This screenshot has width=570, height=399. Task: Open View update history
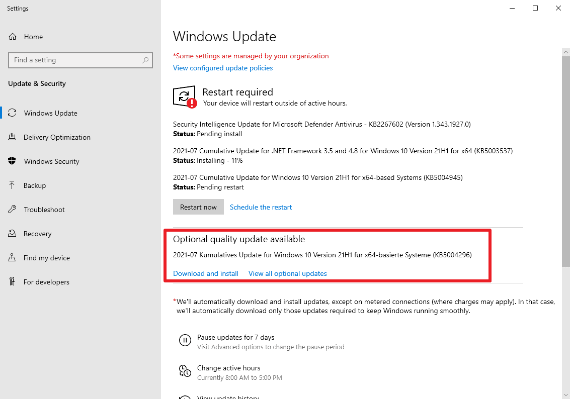228,397
